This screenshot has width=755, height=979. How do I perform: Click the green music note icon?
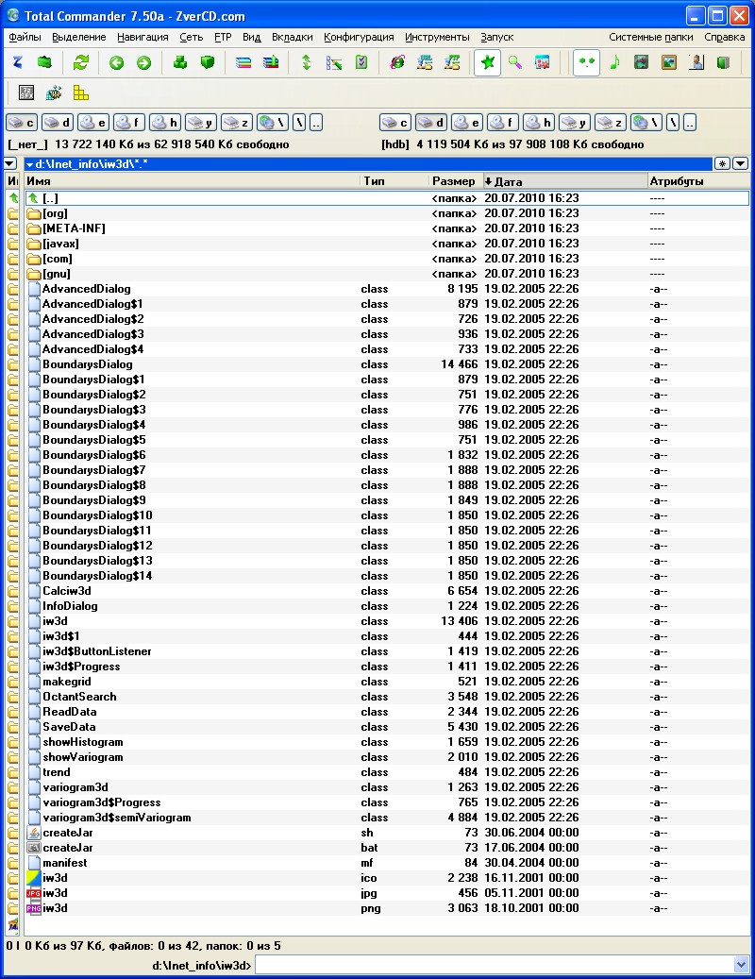pyautogui.click(x=614, y=62)
